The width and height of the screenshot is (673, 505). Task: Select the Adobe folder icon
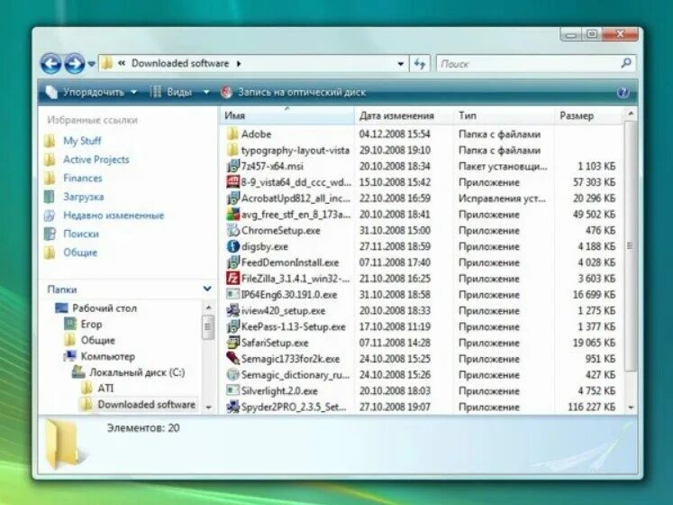coord(232,133)
